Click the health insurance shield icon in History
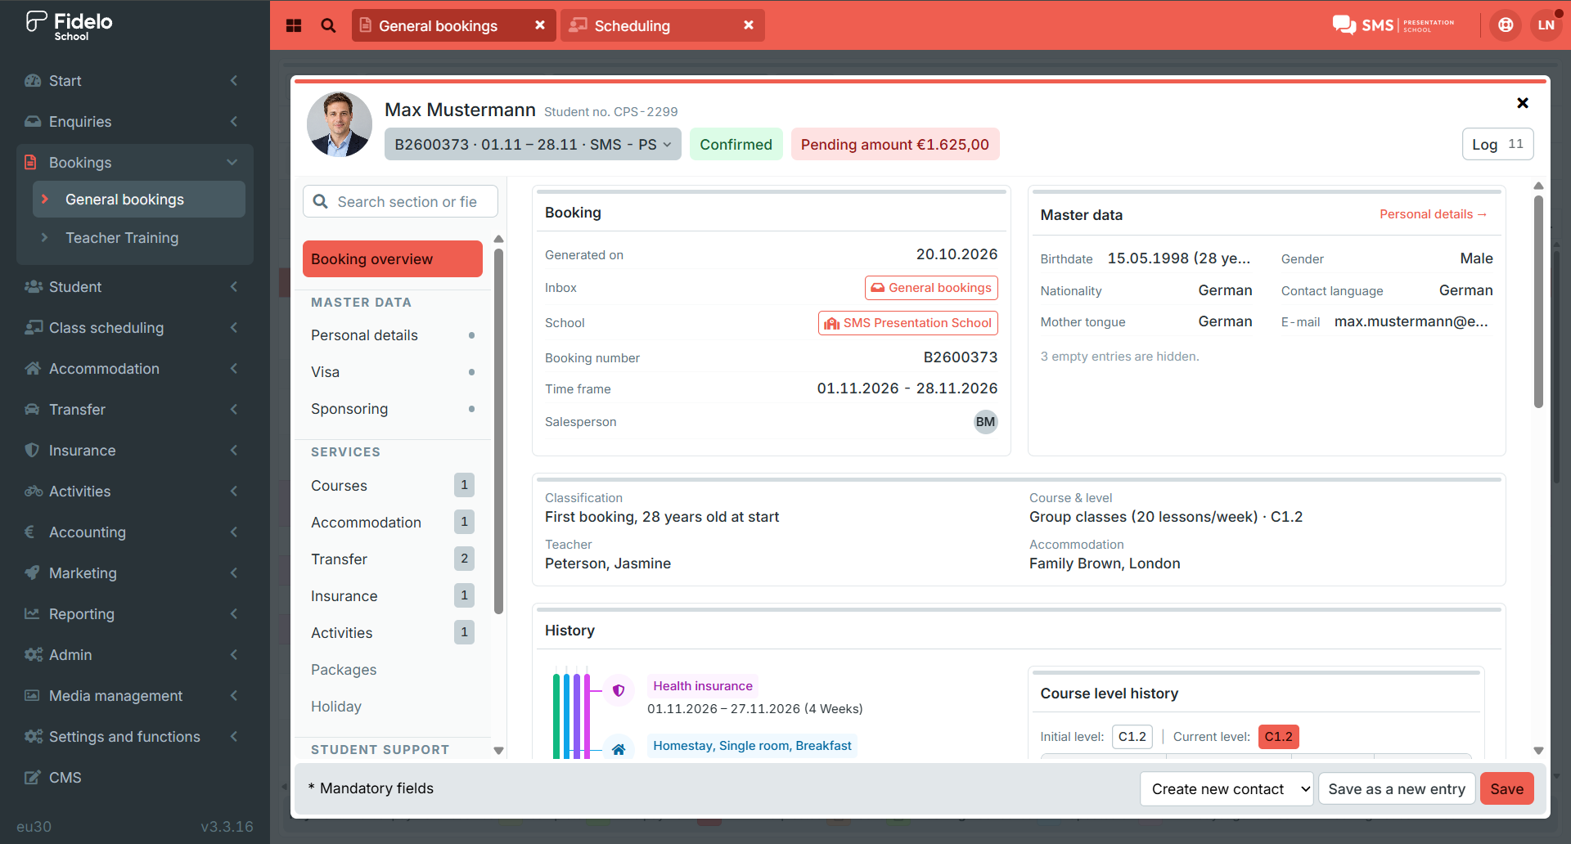 point(619,690)
